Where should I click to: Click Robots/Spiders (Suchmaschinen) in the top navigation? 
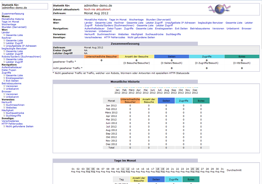click(x=114, y=26)
